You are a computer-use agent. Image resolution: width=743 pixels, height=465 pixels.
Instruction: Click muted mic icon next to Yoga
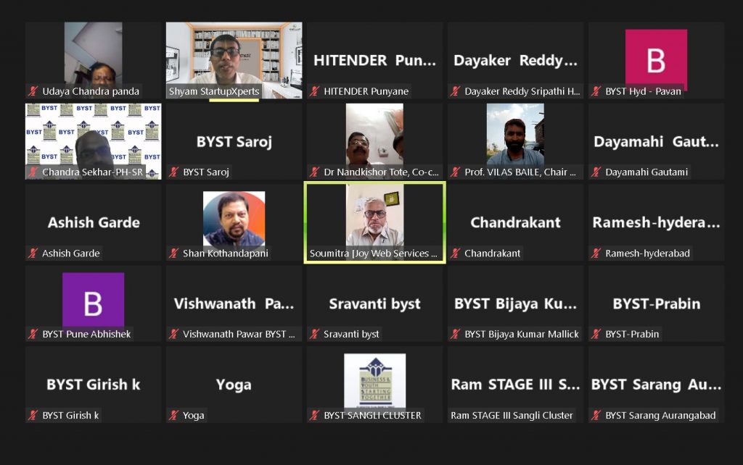pyautogui.click(x=174, y=415)
